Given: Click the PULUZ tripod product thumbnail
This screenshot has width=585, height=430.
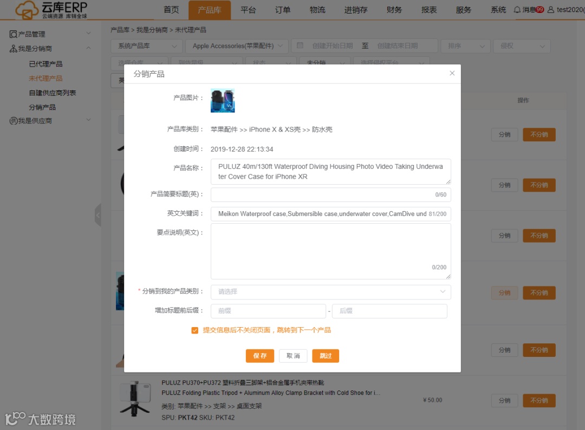Looking at the screenshot, I should (135, 398).
